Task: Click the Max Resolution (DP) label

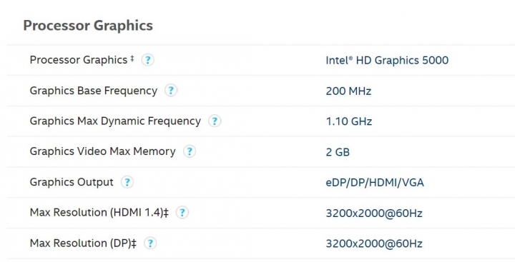Action: 83,243
